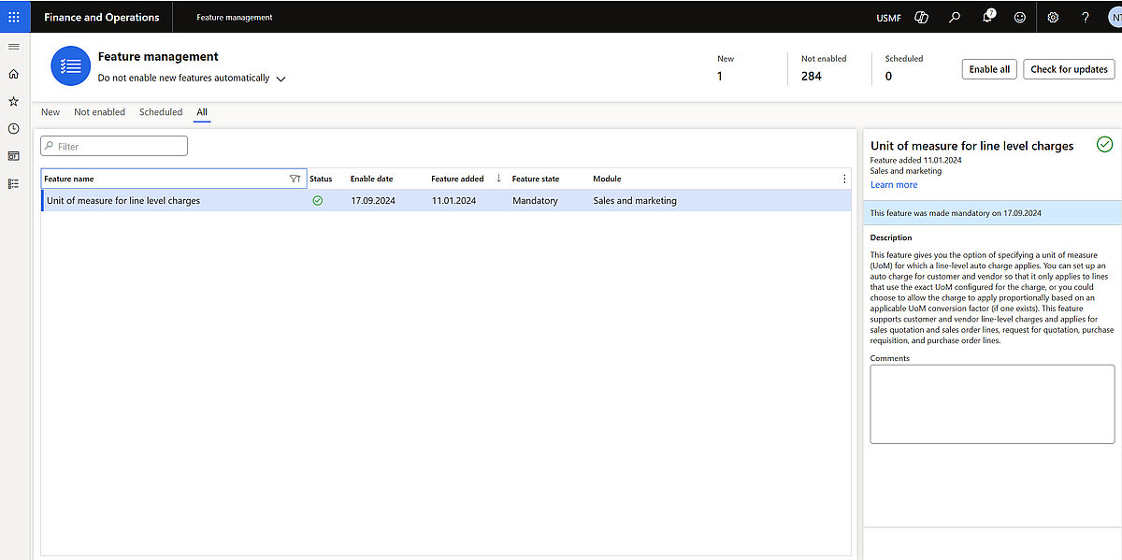Open grid options three-dot menu
1122x560 pixels.
point(844,179)
